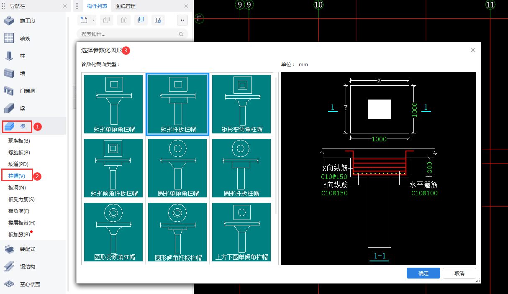Screen dimensions: 508x294
Task: Open the 门窗洞 category icon
Action: (x=9, y=91)
